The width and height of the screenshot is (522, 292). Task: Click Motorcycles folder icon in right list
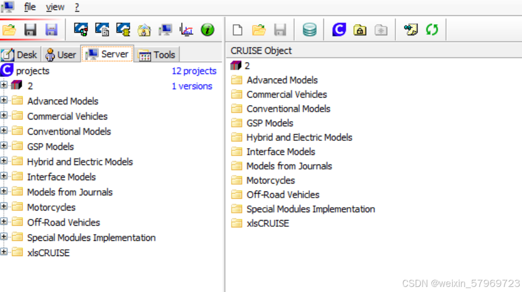click(237, 180)
